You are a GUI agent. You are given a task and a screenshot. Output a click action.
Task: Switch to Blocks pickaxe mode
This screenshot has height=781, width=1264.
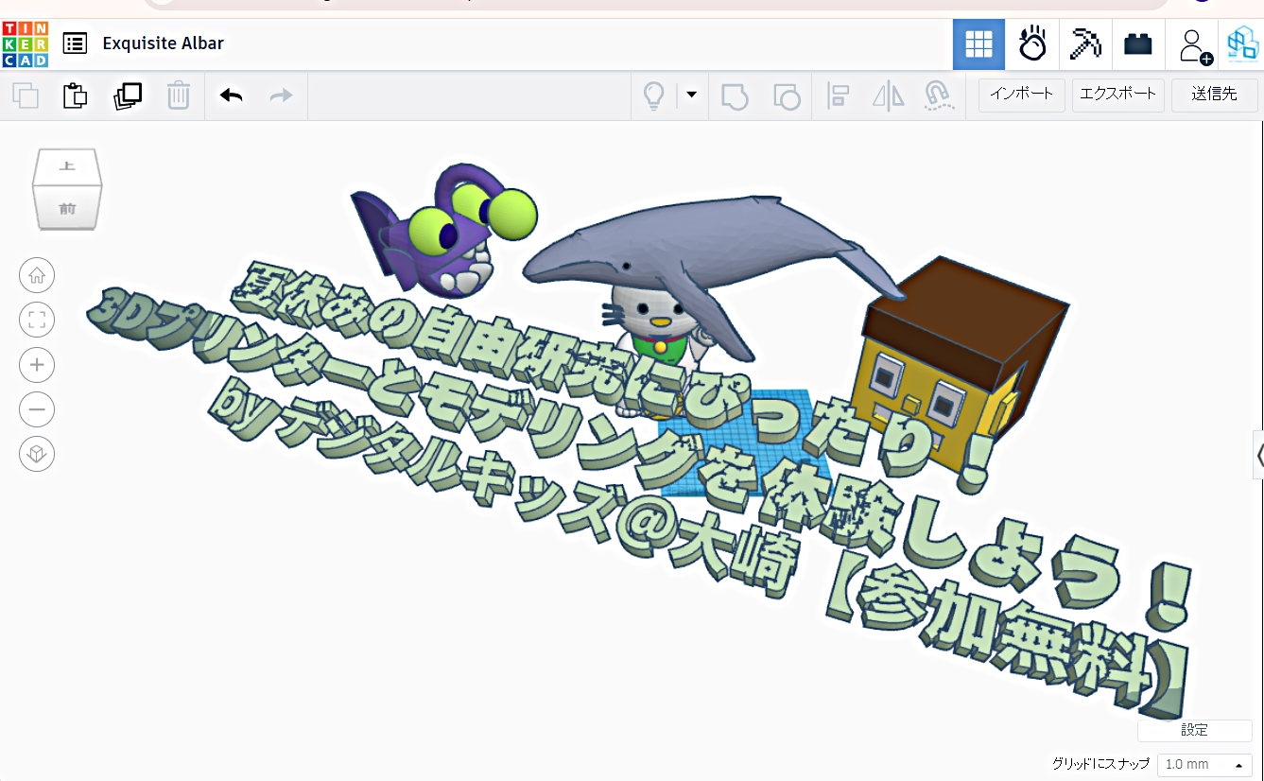[1085, 44]
